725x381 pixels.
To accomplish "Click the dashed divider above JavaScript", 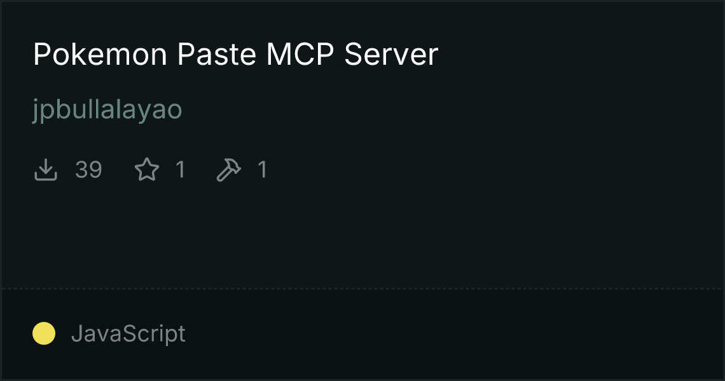I will click(362, 289).
